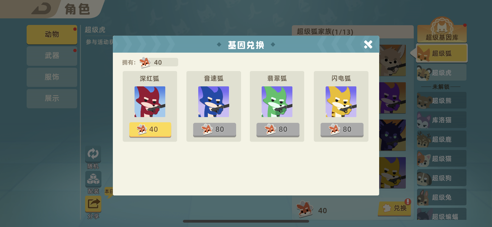Choose 超级鹿 from the locked species
The width and height of the screenshot is (492, 227).
[x=441, y=139]
